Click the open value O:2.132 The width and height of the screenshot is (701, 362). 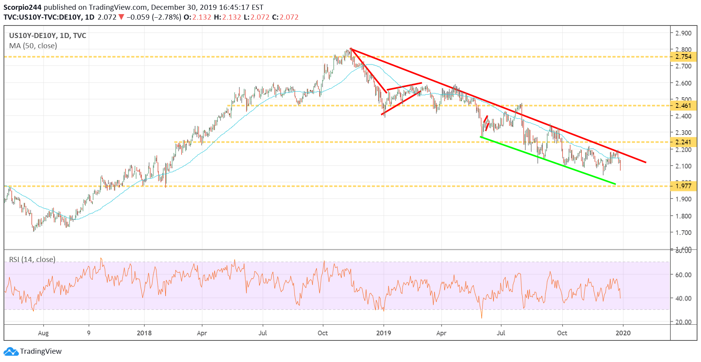pos(197,17)
